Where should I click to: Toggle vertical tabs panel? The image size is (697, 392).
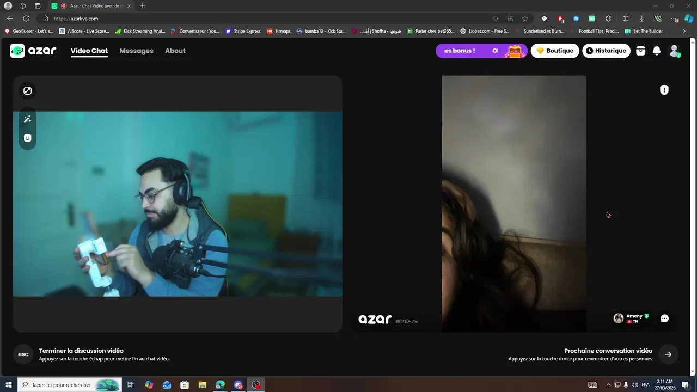point(38,6)
